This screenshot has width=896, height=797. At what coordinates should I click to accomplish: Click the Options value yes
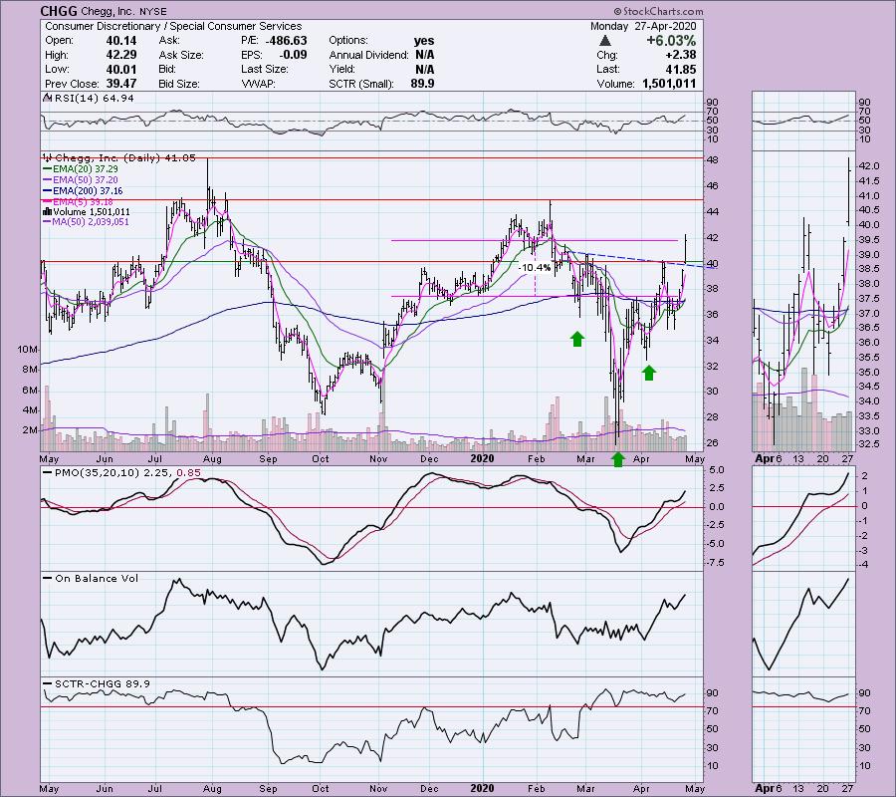tap(424, 41)
